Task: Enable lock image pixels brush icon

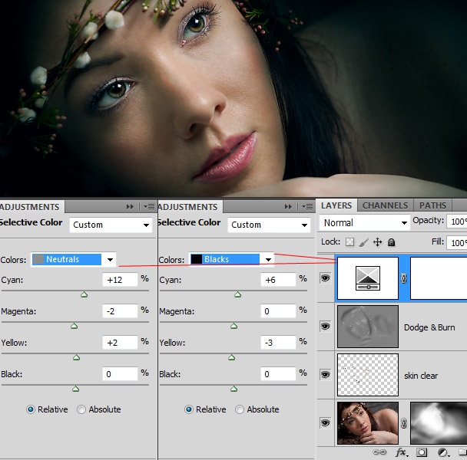Action: (x=363, y=242)
